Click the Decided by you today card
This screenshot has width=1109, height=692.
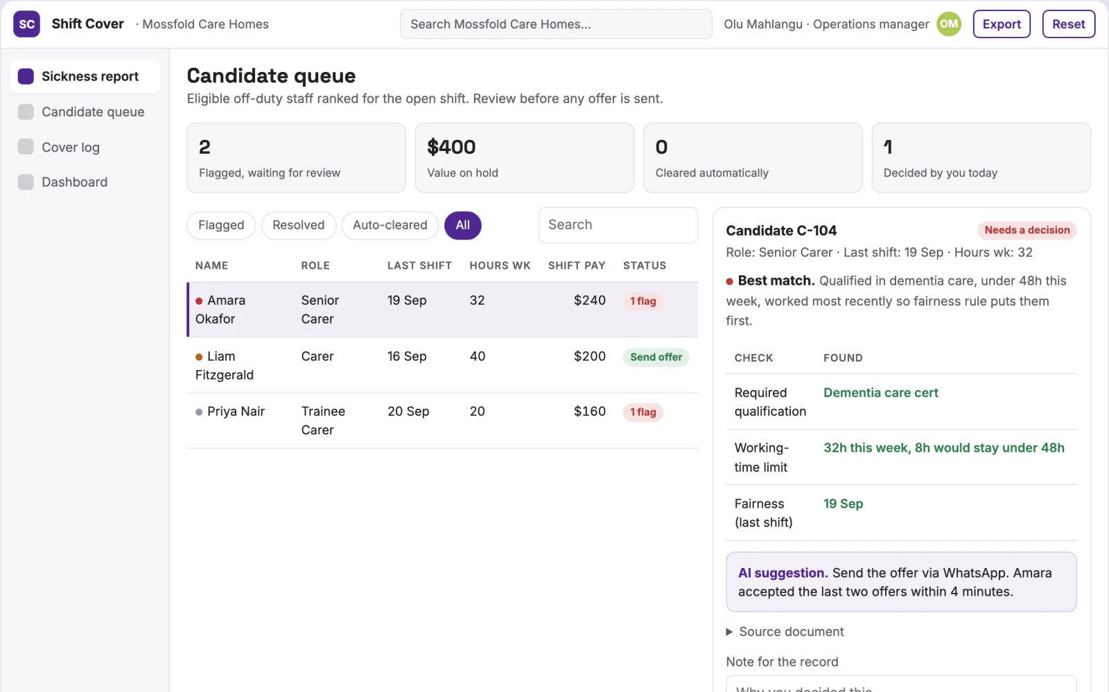click(981, 158)
